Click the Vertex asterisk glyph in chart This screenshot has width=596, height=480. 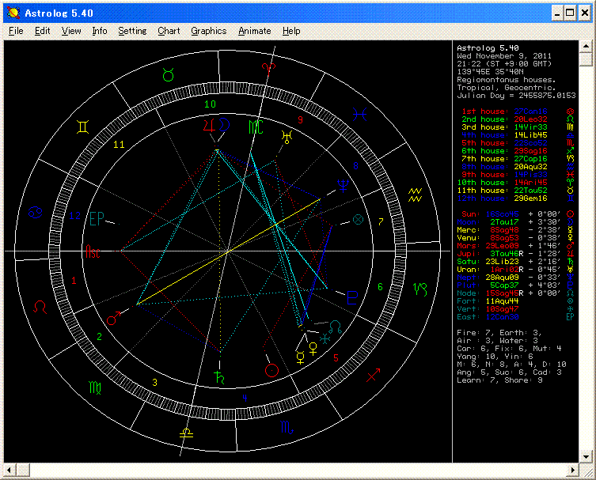click(x=325, y=338)
